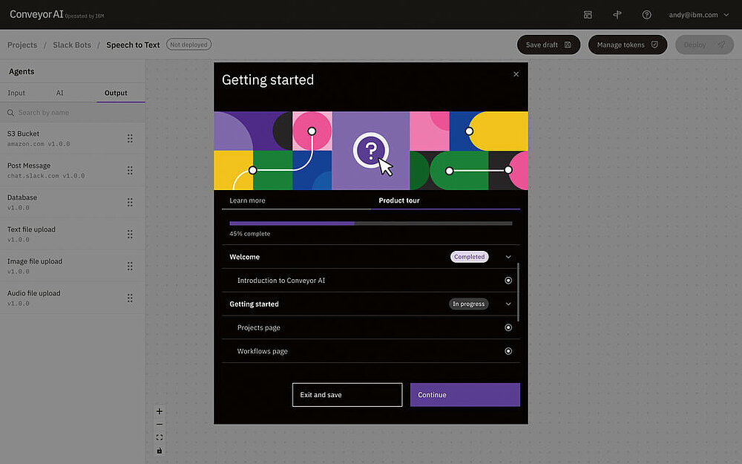
Task: Zoom in on canvas with plus icon
Action: click(160, 411)
